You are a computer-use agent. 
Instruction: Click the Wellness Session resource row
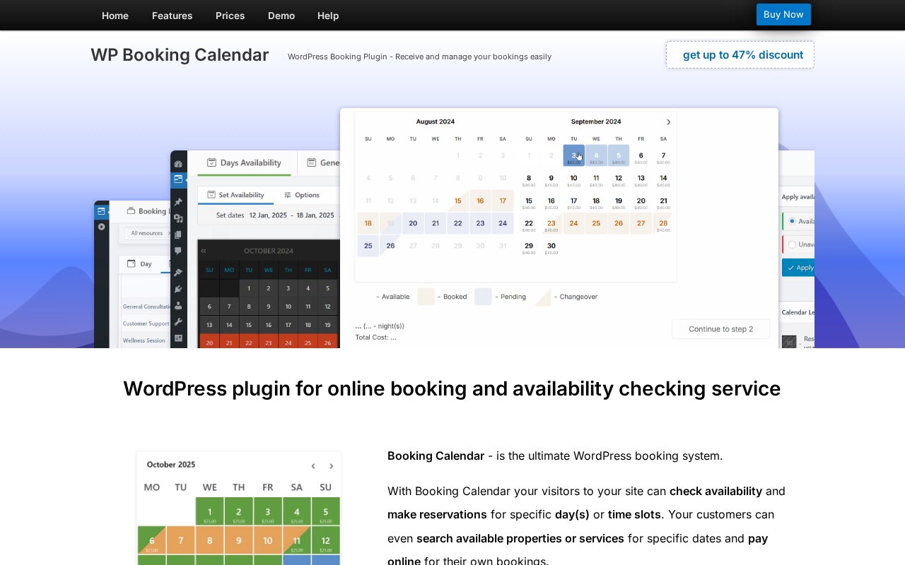(x=146, y=340)
